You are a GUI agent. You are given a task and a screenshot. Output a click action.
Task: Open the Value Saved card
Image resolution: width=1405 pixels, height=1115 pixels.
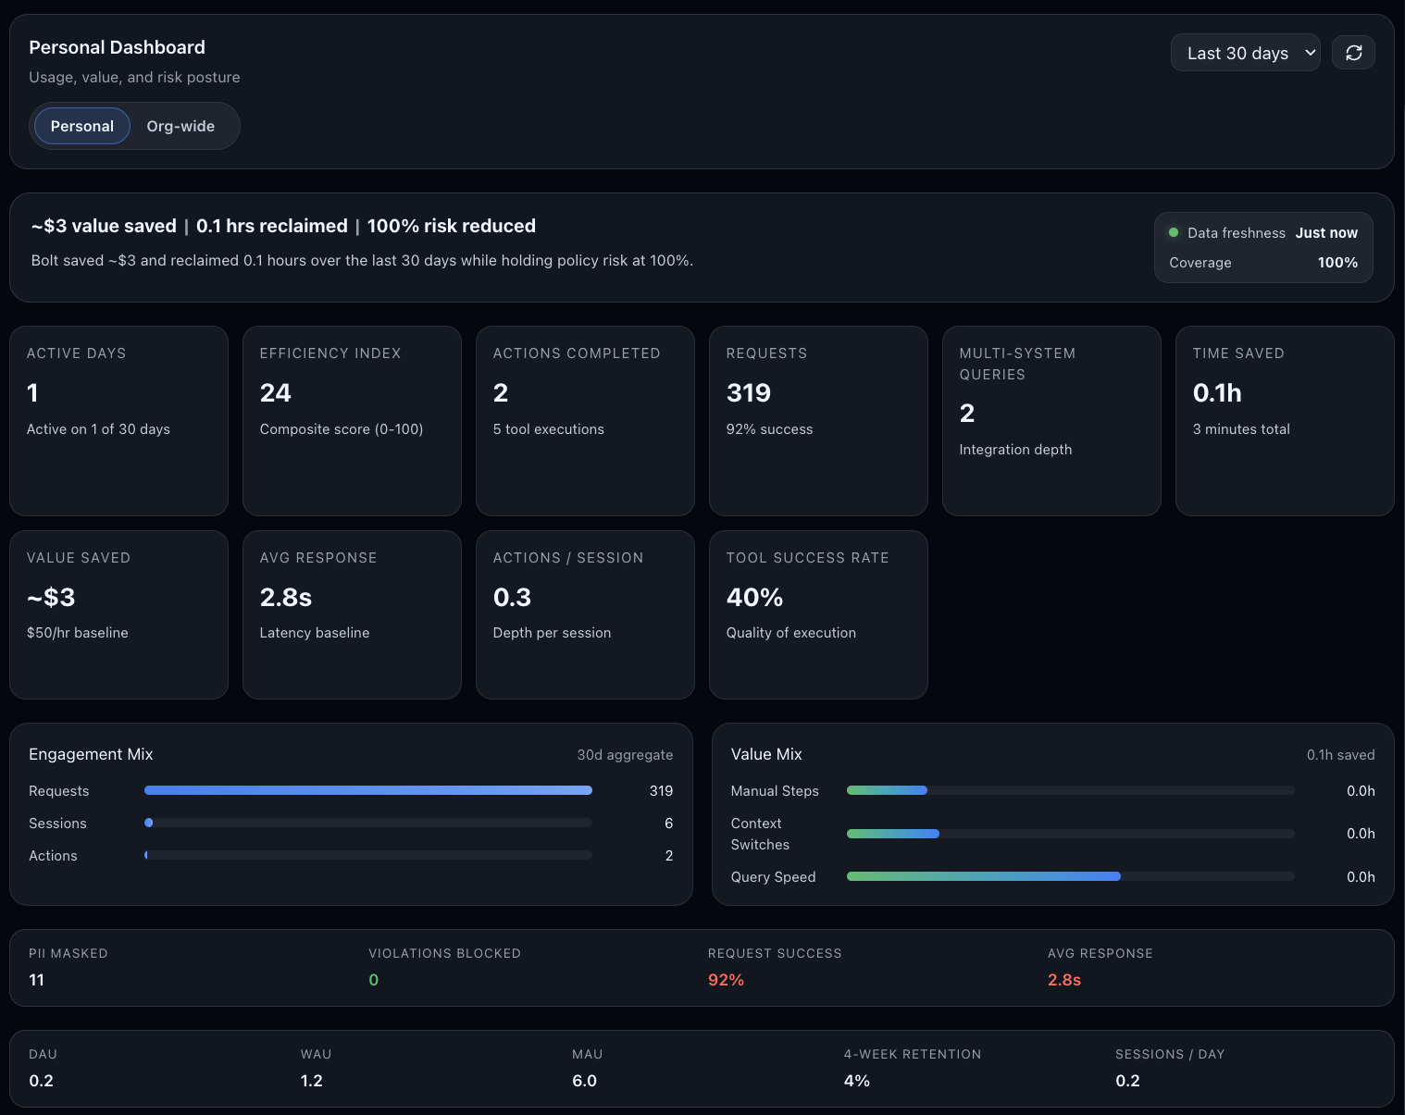tap(118, 614)
